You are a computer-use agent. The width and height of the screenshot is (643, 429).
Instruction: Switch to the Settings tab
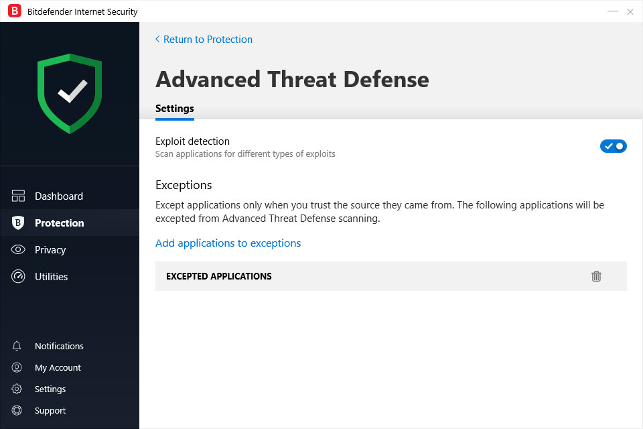pyautogui.click(x=175, y=109)
